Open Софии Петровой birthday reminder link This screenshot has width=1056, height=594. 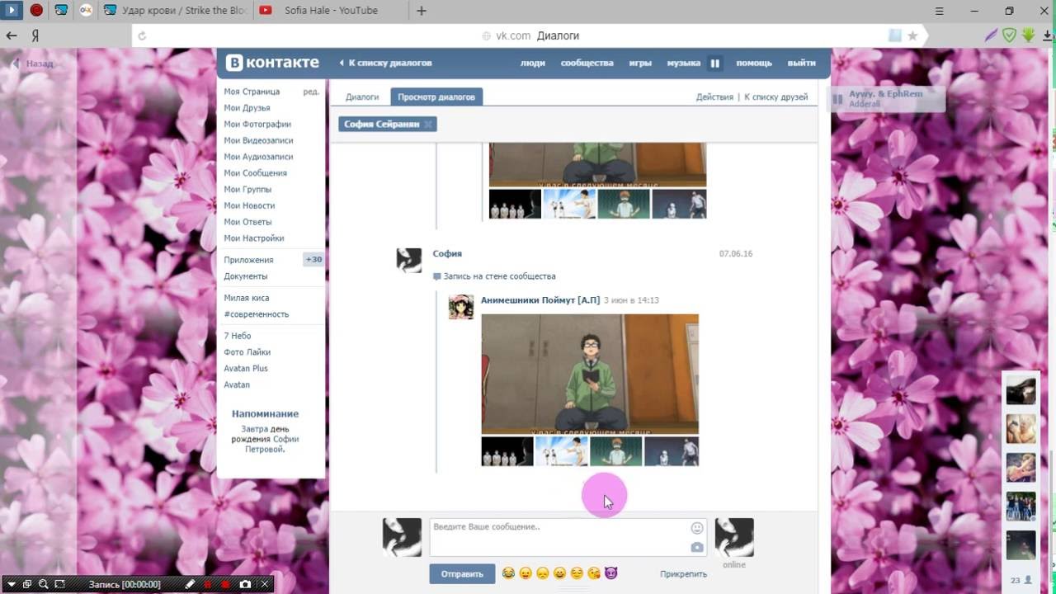click(x=271, y=445)
